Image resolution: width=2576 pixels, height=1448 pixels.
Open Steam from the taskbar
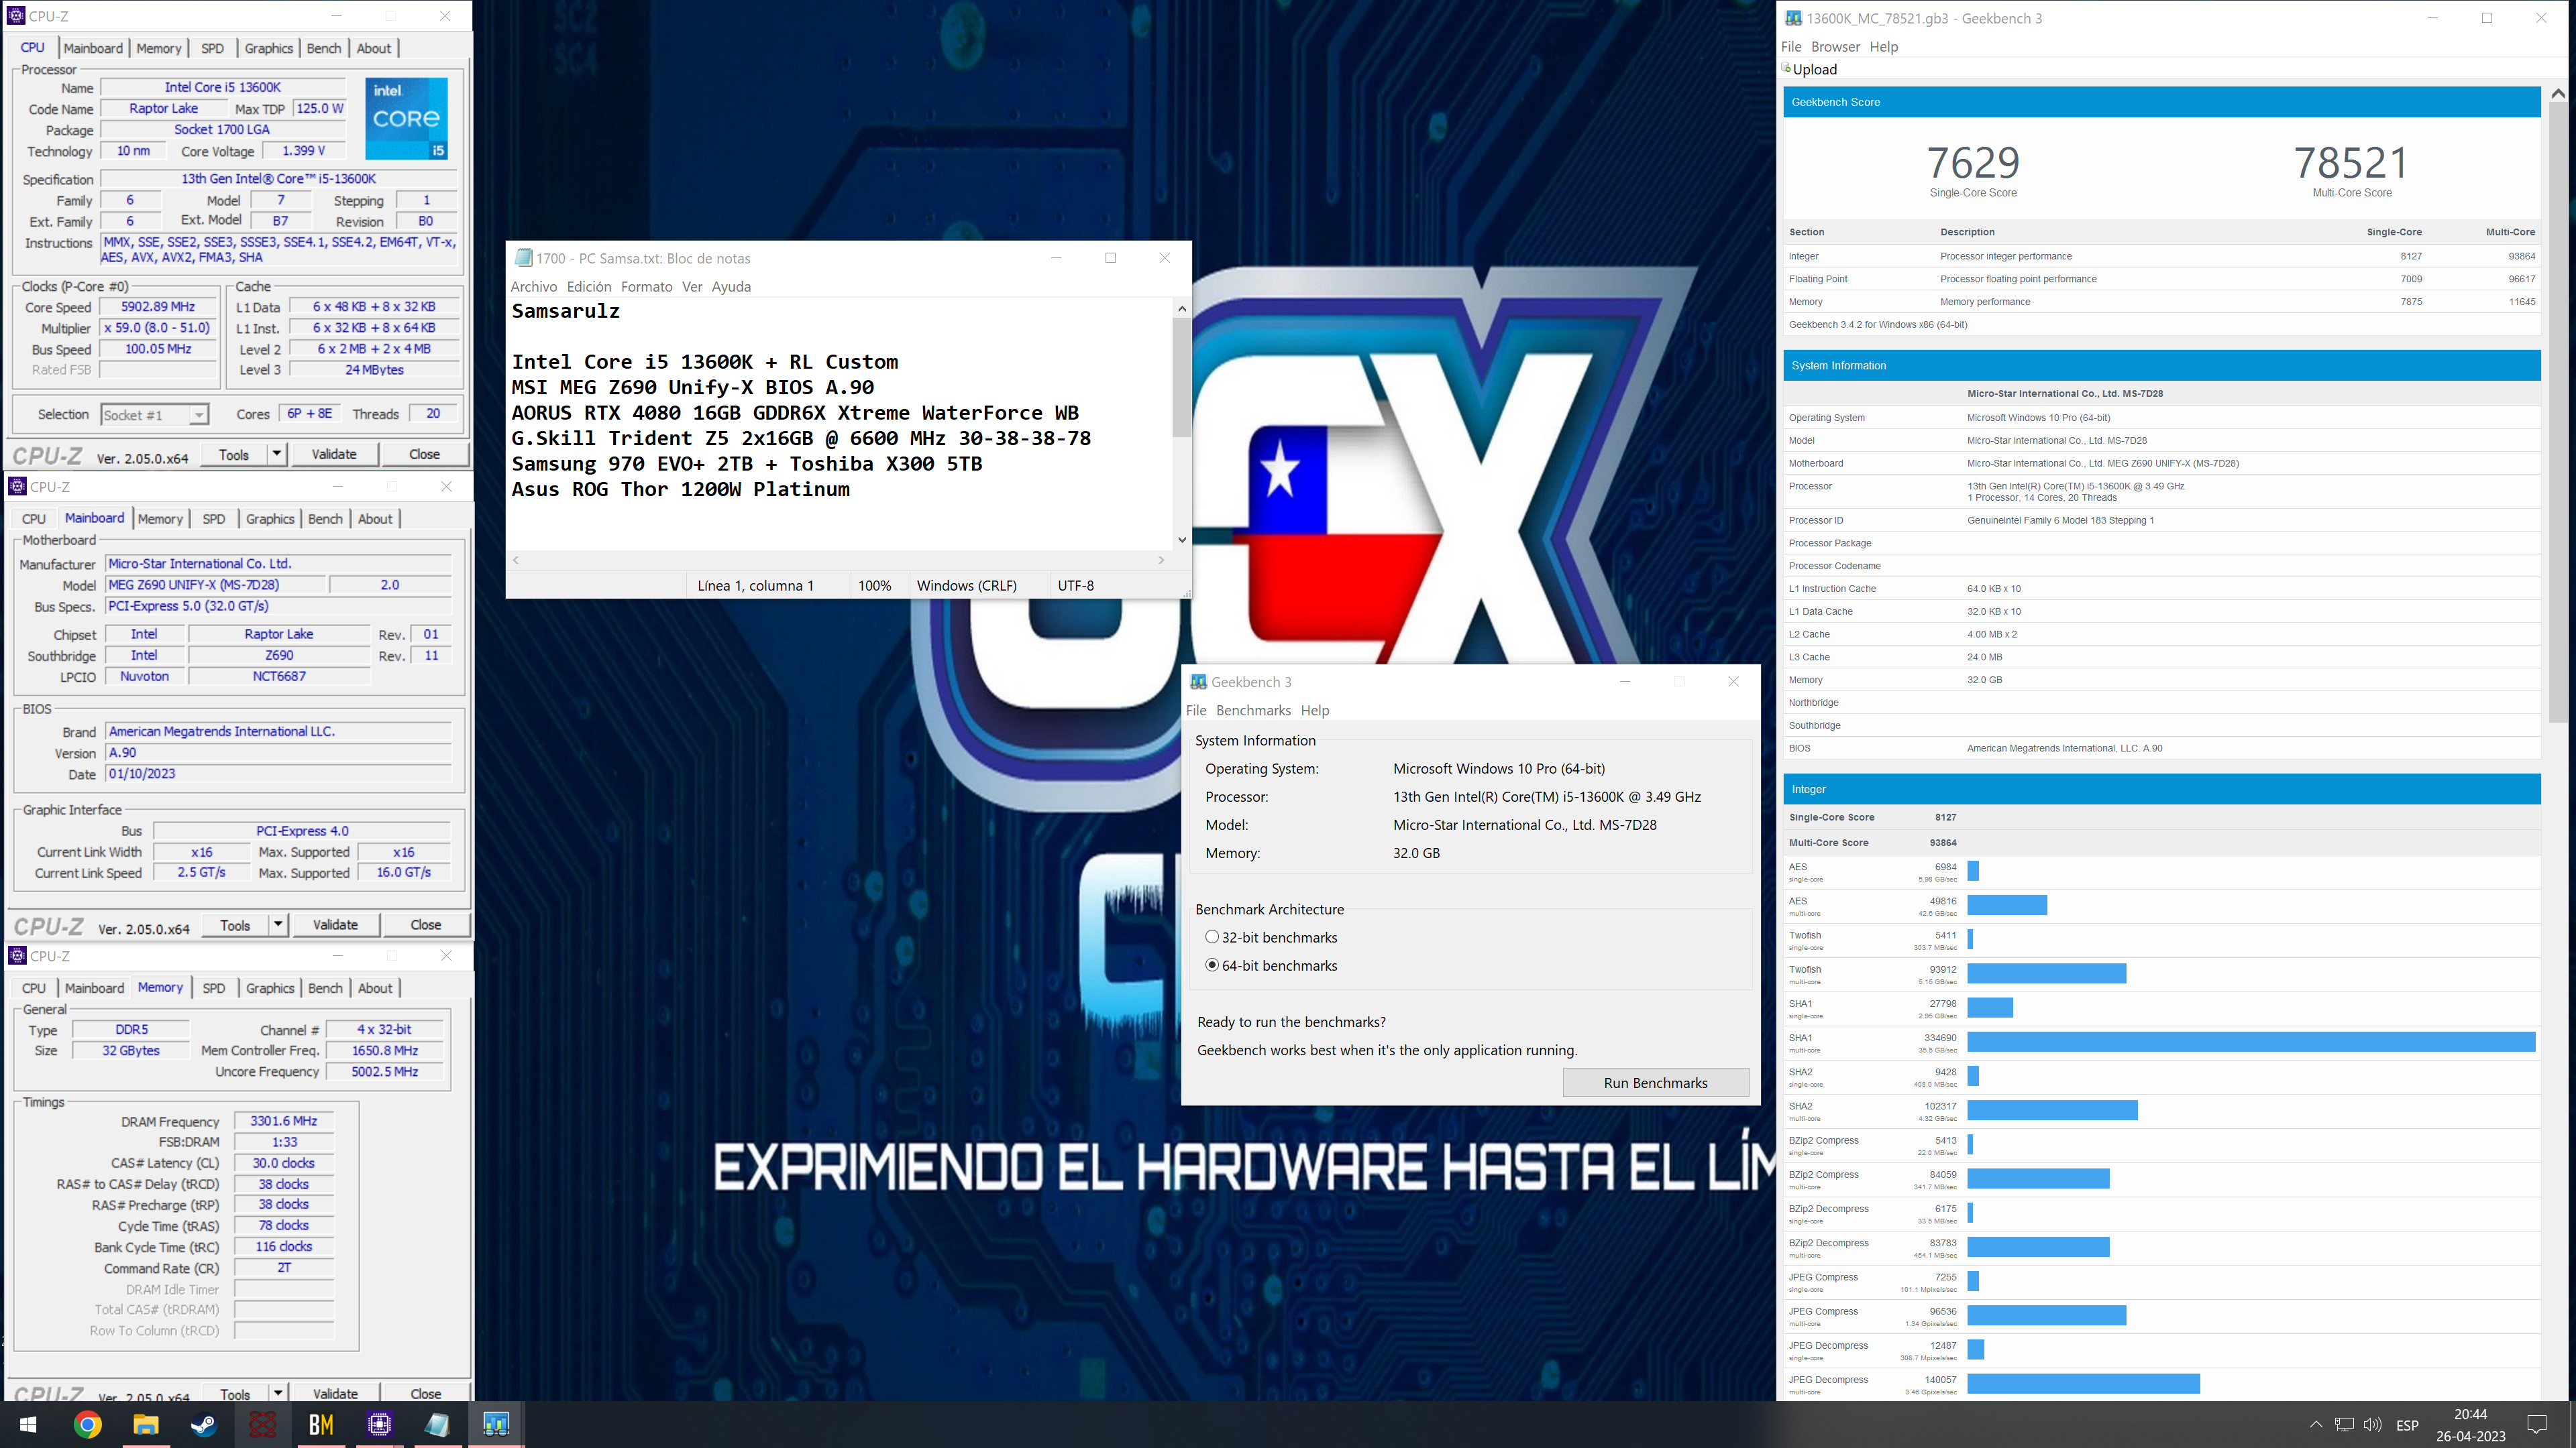(204, 1424)
